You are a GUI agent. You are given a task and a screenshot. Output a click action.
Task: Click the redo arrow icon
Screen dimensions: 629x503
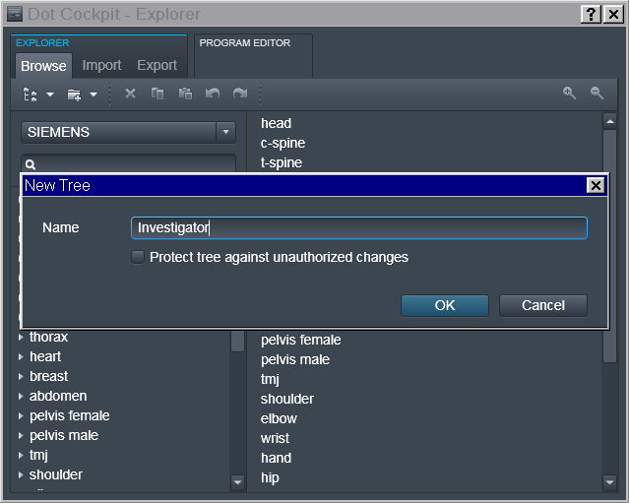[x=240, y=94]
